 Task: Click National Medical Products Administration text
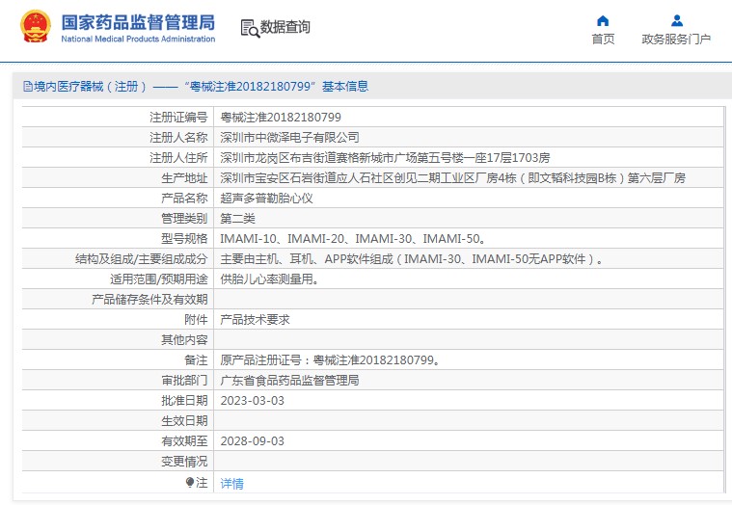pos(138,40)
